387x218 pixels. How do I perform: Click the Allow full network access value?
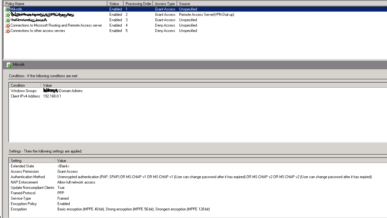pyautogui.click(x=76, y=182)
